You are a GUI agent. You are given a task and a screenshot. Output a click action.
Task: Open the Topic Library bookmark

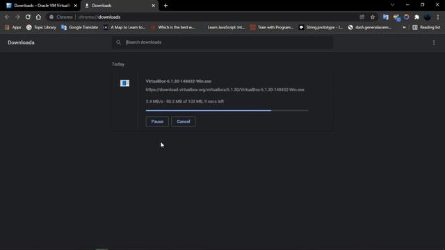(42, 27)
